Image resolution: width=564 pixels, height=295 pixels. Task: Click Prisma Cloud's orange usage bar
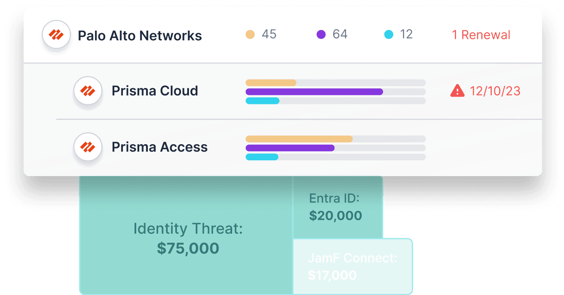click(x=271, y=82)
